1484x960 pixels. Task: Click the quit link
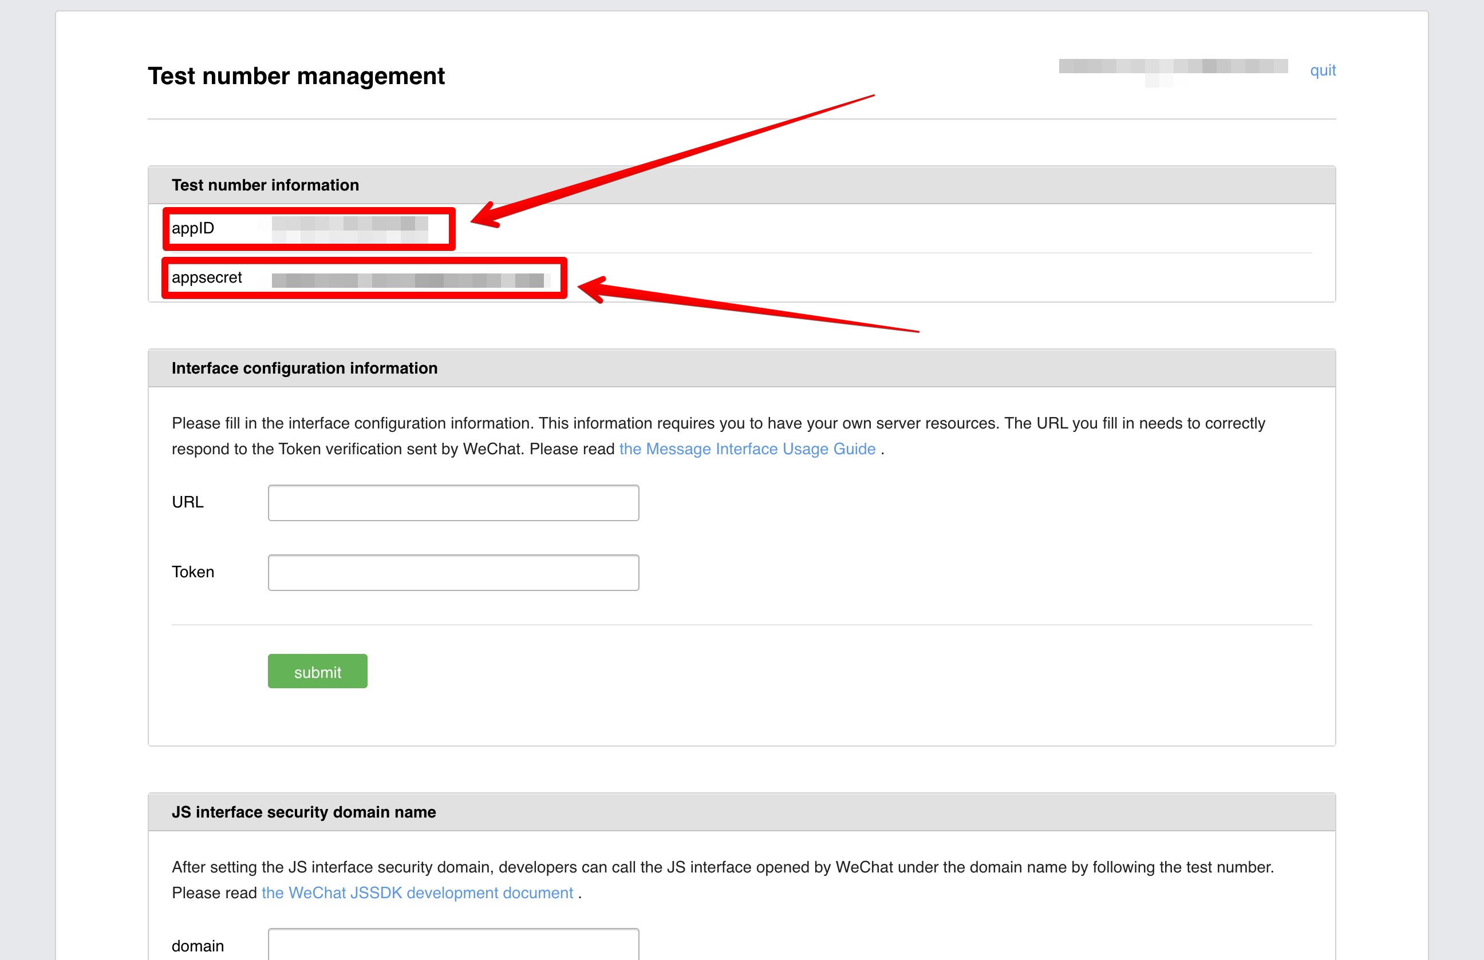pos(1322,70)
